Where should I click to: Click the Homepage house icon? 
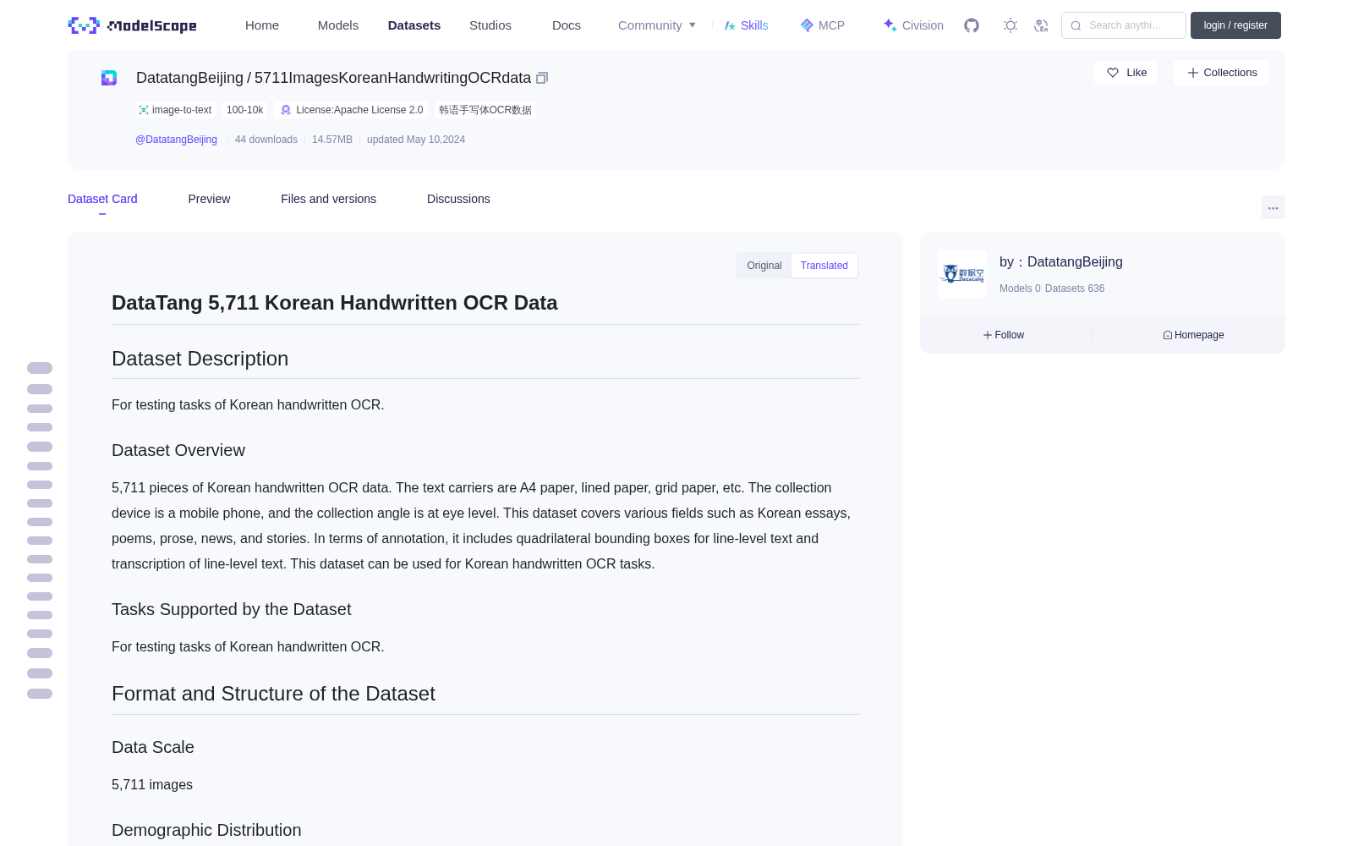point(1168,335)
